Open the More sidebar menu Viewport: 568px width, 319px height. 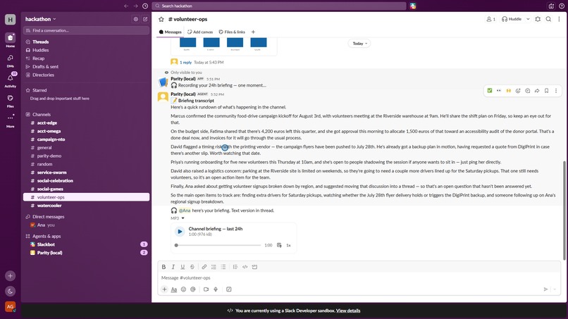[x=10, y=120]
